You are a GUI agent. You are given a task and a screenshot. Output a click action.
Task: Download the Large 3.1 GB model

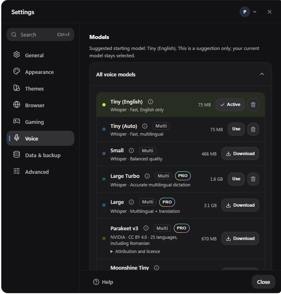(240, 205)
